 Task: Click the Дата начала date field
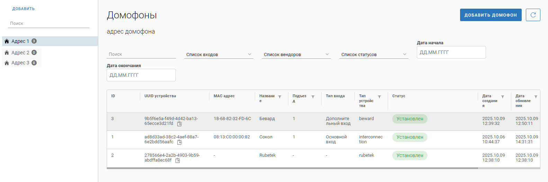451,52
